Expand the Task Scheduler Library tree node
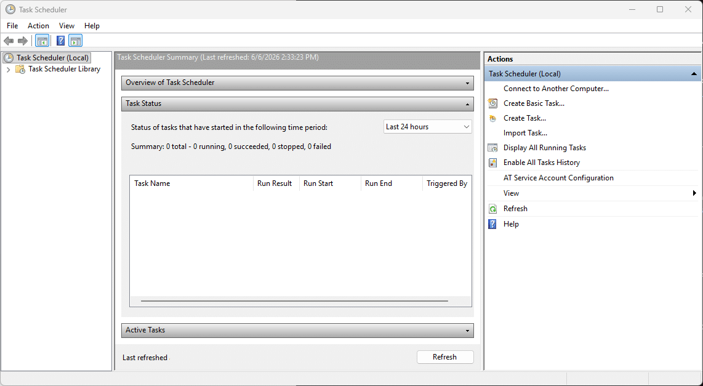This screenshot has width=703, height=386. point(8,70)
